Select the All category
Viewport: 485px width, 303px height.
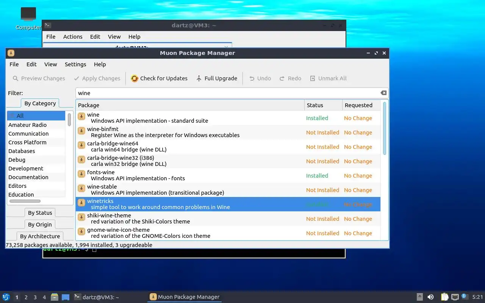click(36, 116)
